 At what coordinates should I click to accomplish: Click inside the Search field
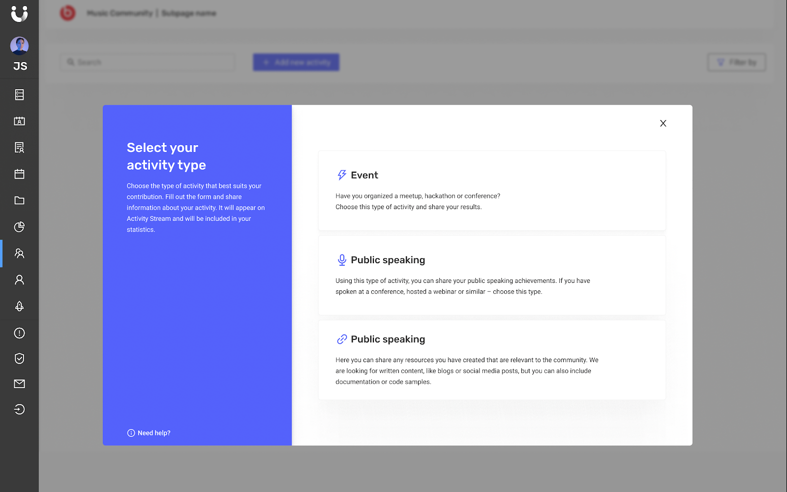147,62
